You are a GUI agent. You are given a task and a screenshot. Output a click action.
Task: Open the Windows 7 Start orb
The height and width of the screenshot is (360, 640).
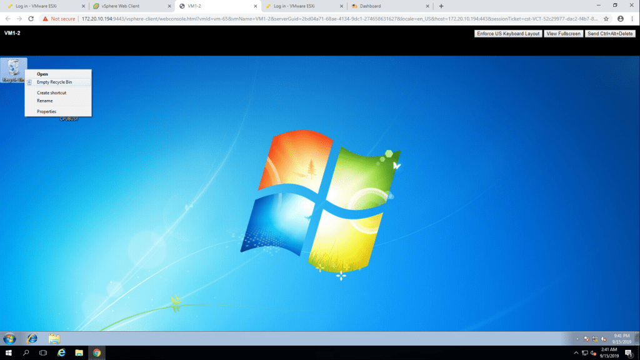coord(9,339)
